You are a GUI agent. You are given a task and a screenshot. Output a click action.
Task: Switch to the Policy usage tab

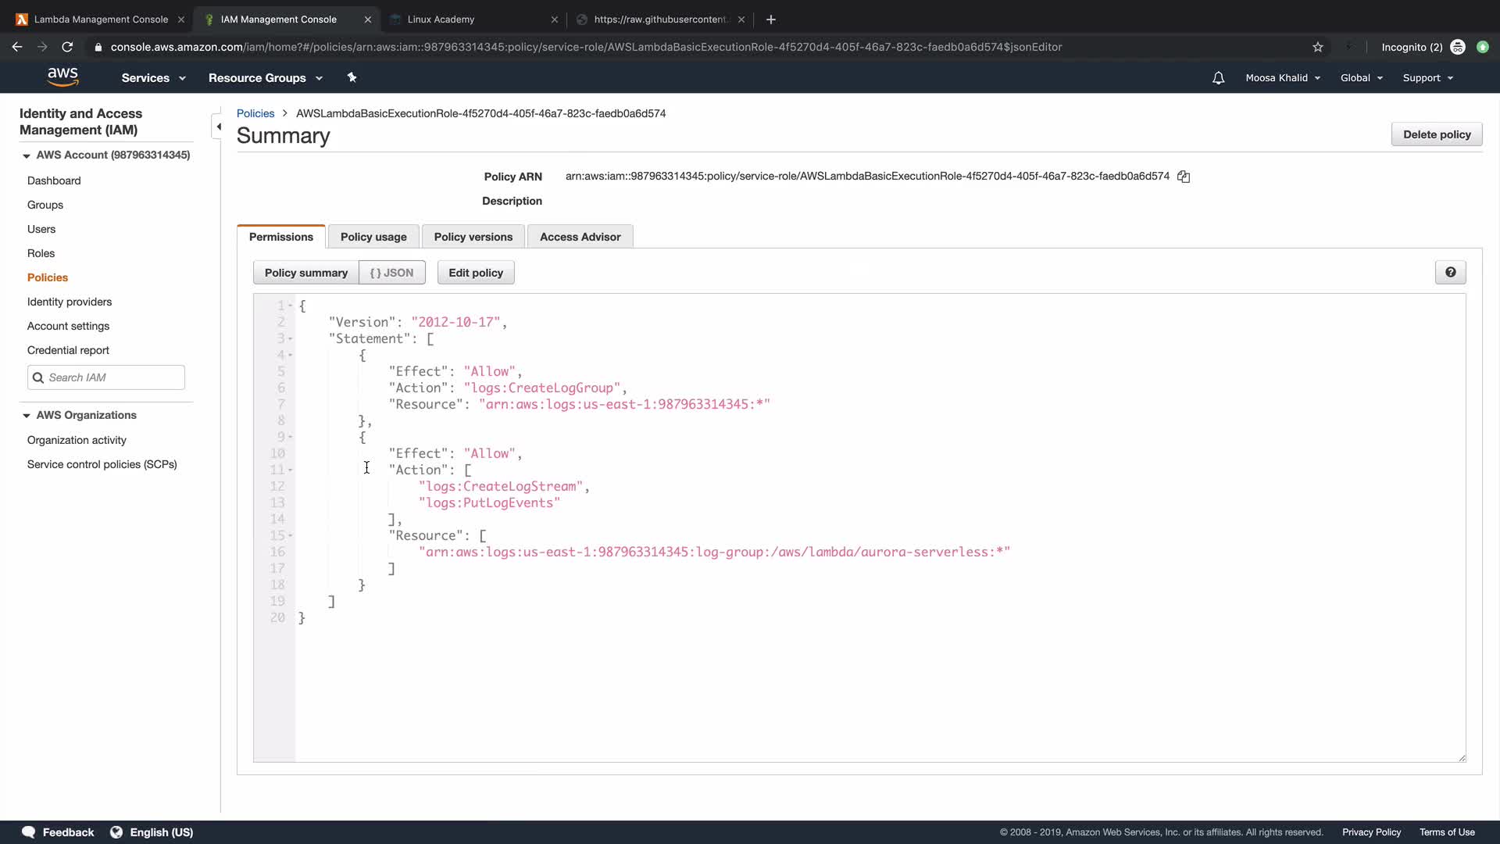(x=373, y=237)
